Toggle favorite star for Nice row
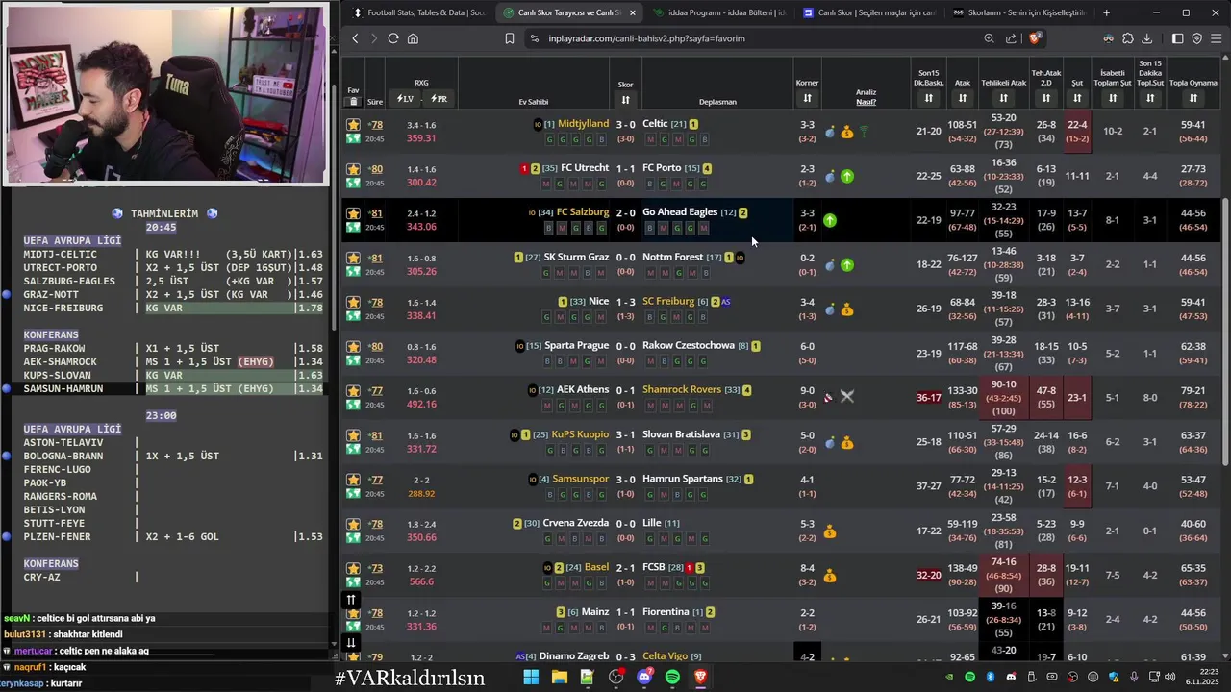 tap(353, 302)
